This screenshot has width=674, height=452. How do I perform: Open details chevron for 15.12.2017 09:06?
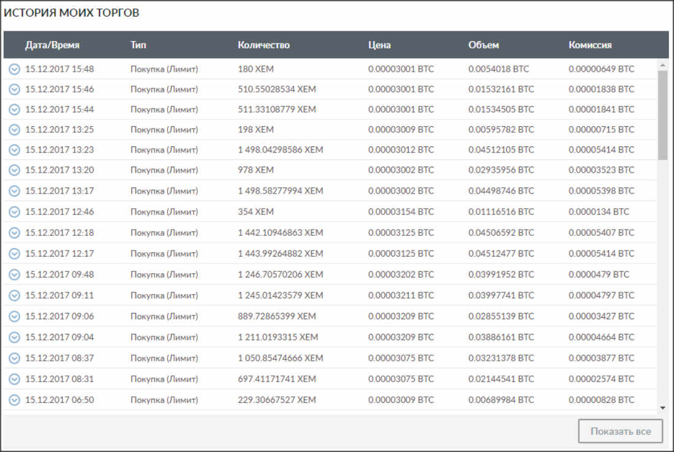tap(14, 316)
